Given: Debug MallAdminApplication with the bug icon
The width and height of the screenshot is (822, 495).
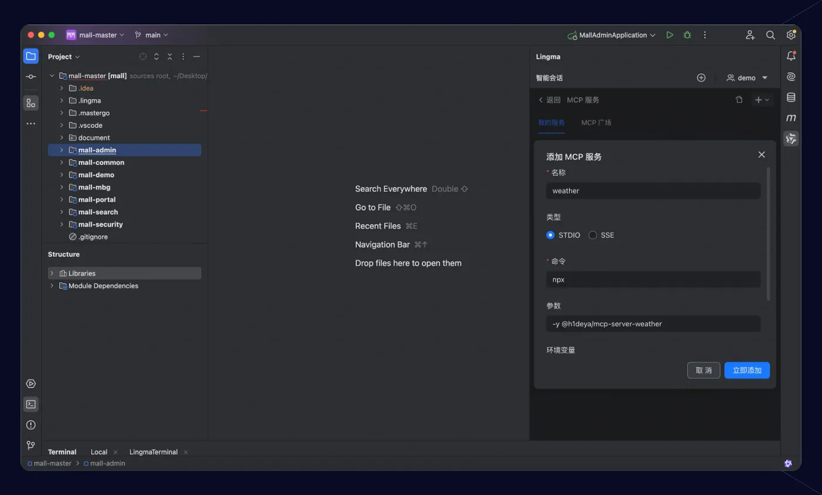Looking at the screenshot, I should 687,35.
